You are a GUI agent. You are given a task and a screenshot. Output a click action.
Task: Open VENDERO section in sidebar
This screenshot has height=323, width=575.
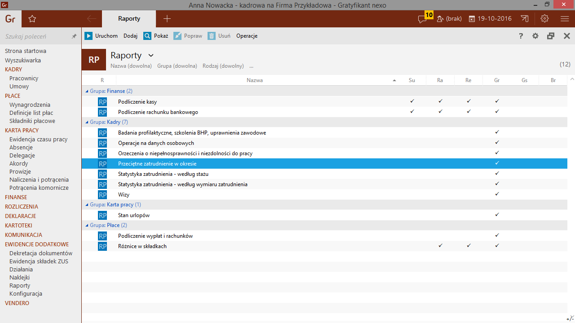(17, 303)
